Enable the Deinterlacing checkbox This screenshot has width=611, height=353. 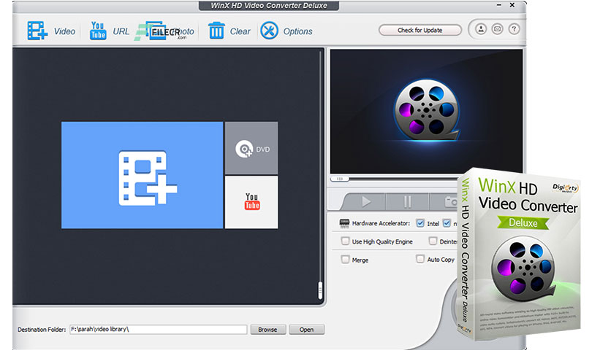point(433,241)
